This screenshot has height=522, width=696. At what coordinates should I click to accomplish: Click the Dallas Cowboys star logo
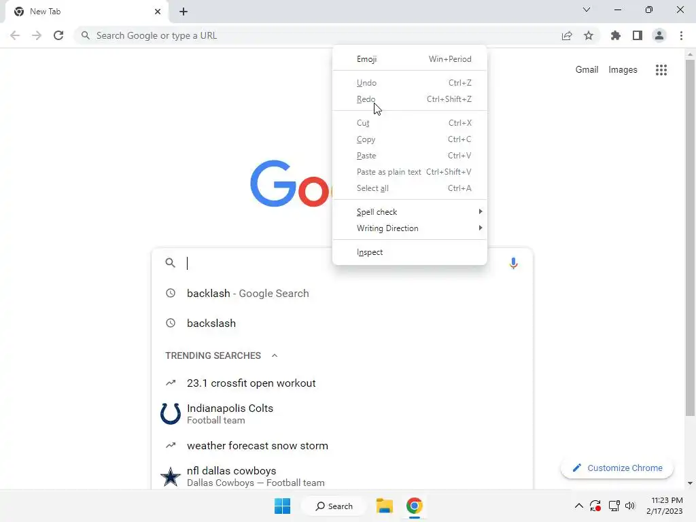tap(171, 476)
